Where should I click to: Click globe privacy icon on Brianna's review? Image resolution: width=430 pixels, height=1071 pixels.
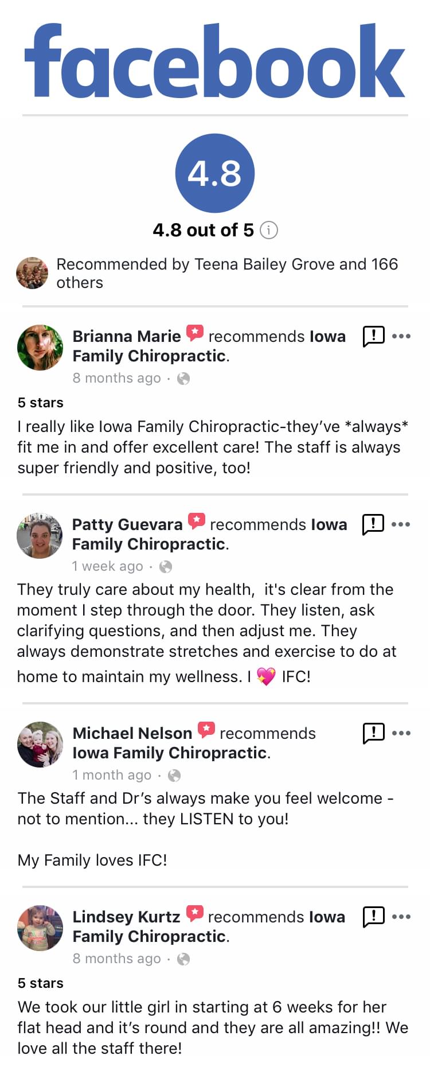point(183,379)
